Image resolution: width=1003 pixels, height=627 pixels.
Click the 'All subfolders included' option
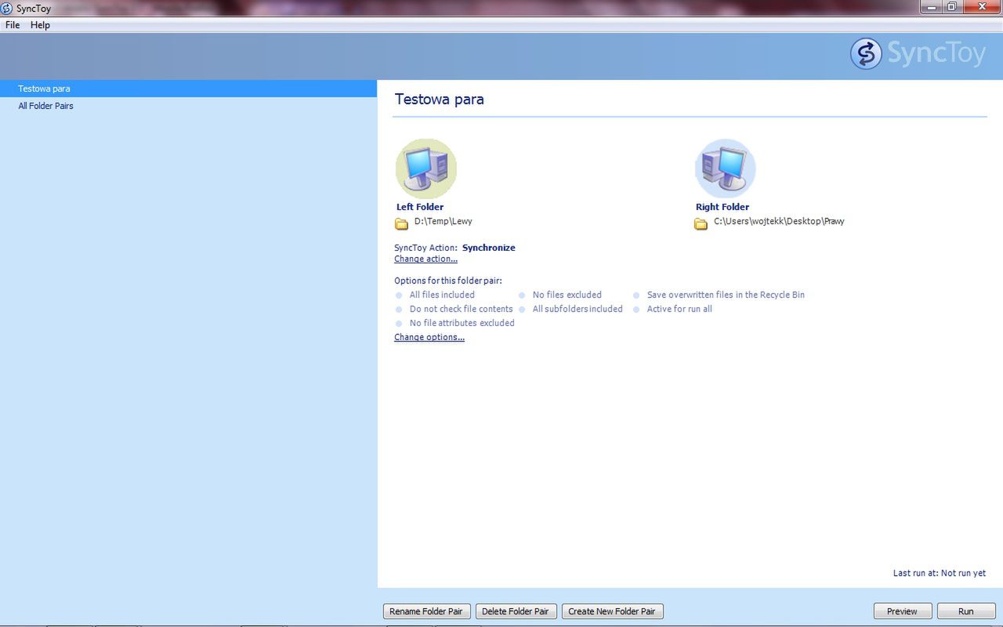(x=578, y=309)
